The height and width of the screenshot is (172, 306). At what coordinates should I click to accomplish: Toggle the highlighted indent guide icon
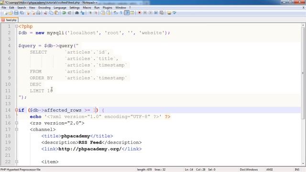point(127,13)
